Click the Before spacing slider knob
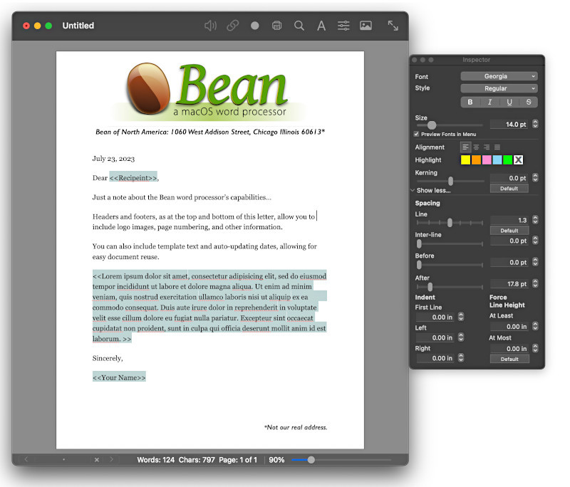Image resolution: width=570 pixels, height=487 pixels. [x=419, y=265]
